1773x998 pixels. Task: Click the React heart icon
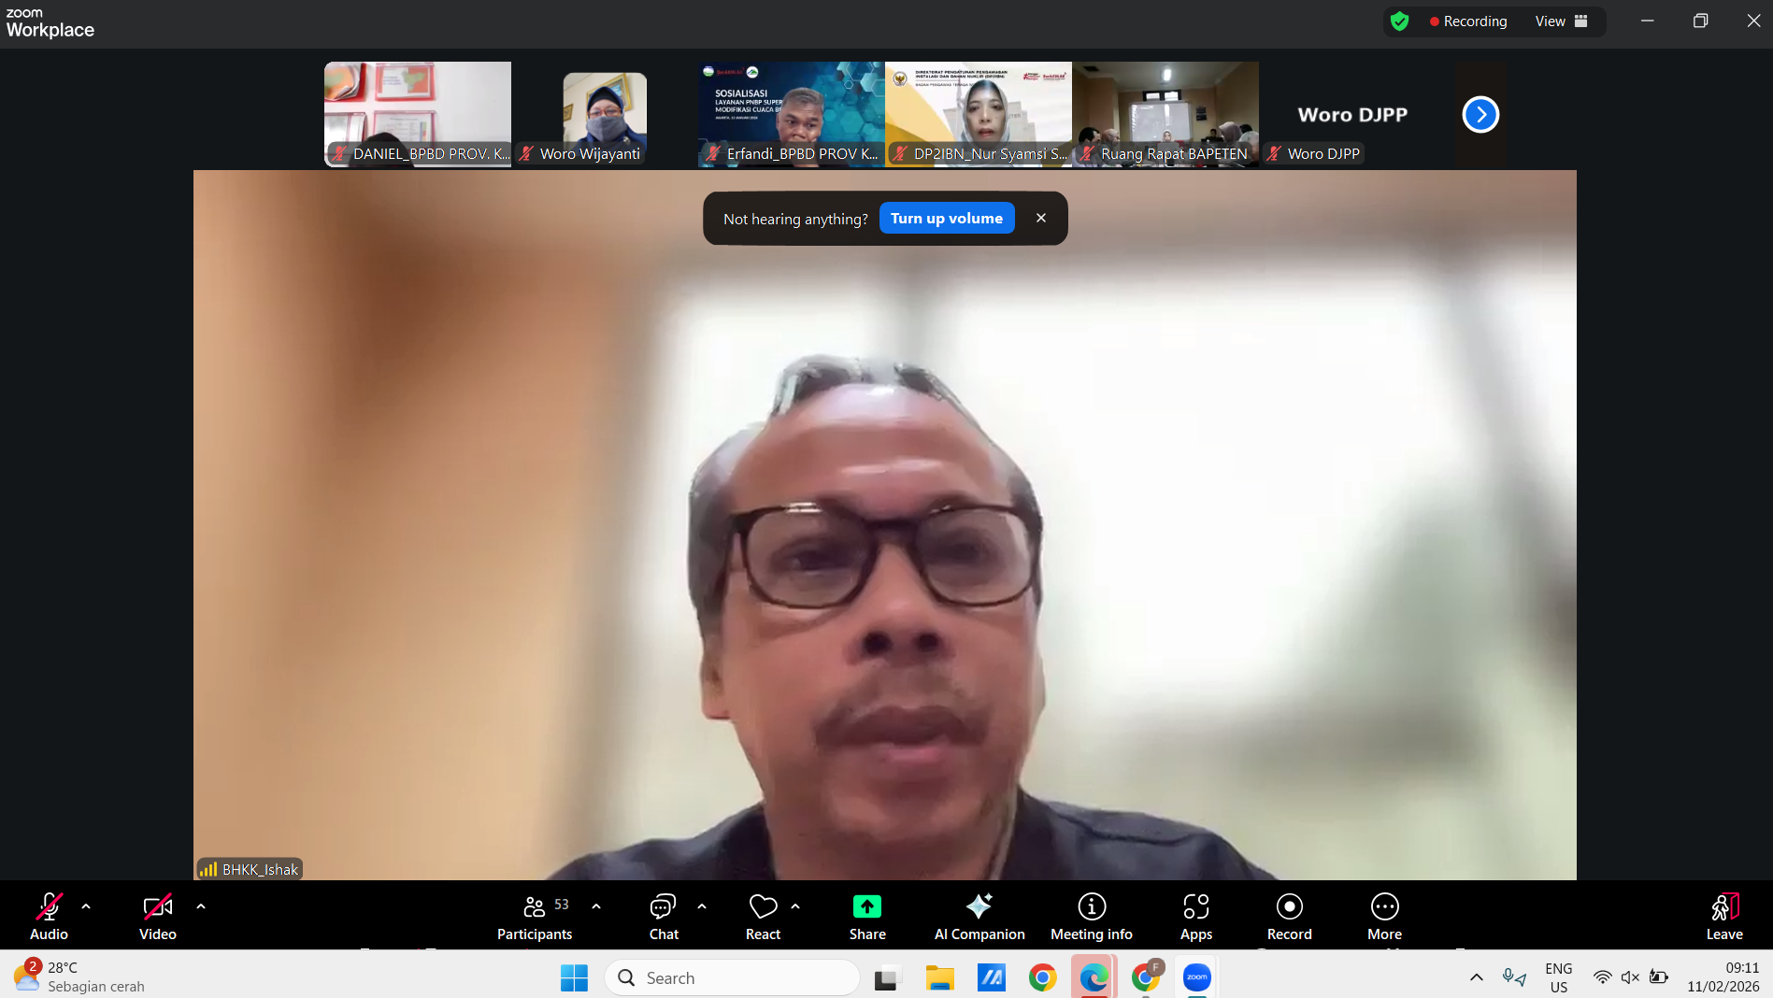click(763, 916)
